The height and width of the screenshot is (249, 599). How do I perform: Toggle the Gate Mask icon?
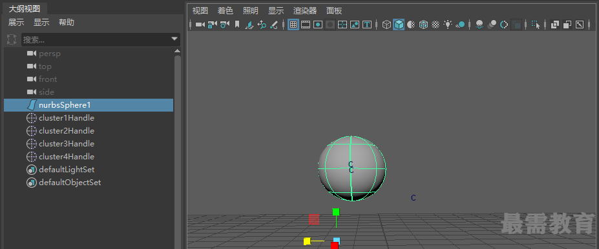[x=330, y=25]
